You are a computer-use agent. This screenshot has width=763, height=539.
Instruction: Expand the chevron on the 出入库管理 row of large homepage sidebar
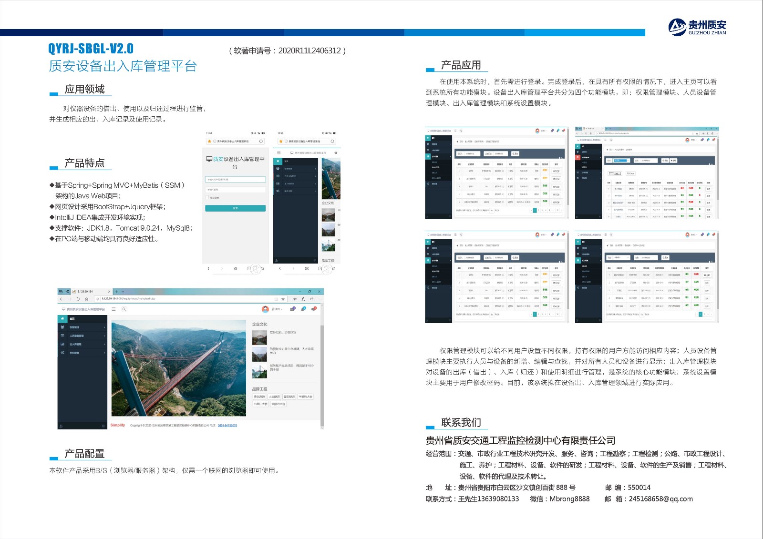[104, 344]
